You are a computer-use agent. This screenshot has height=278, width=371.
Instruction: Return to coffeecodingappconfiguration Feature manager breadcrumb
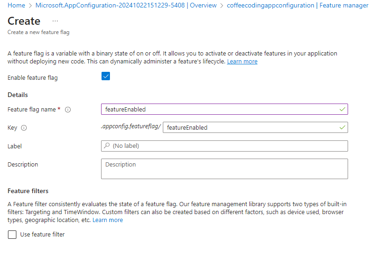point(298,6)
